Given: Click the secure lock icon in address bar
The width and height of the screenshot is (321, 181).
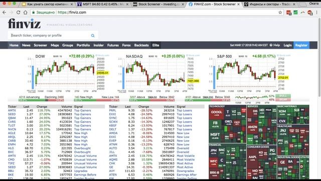Looking at the screenshot, I should click(x=34, y=12).
